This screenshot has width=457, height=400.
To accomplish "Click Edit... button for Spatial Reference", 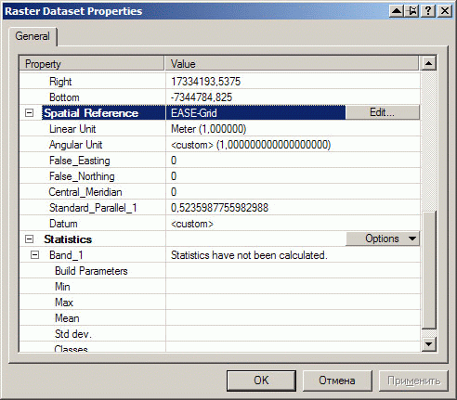I will coord(383,112).
